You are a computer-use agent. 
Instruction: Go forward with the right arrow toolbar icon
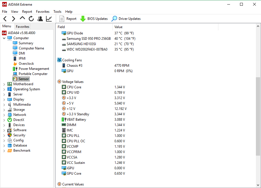(x=13, y=19)
